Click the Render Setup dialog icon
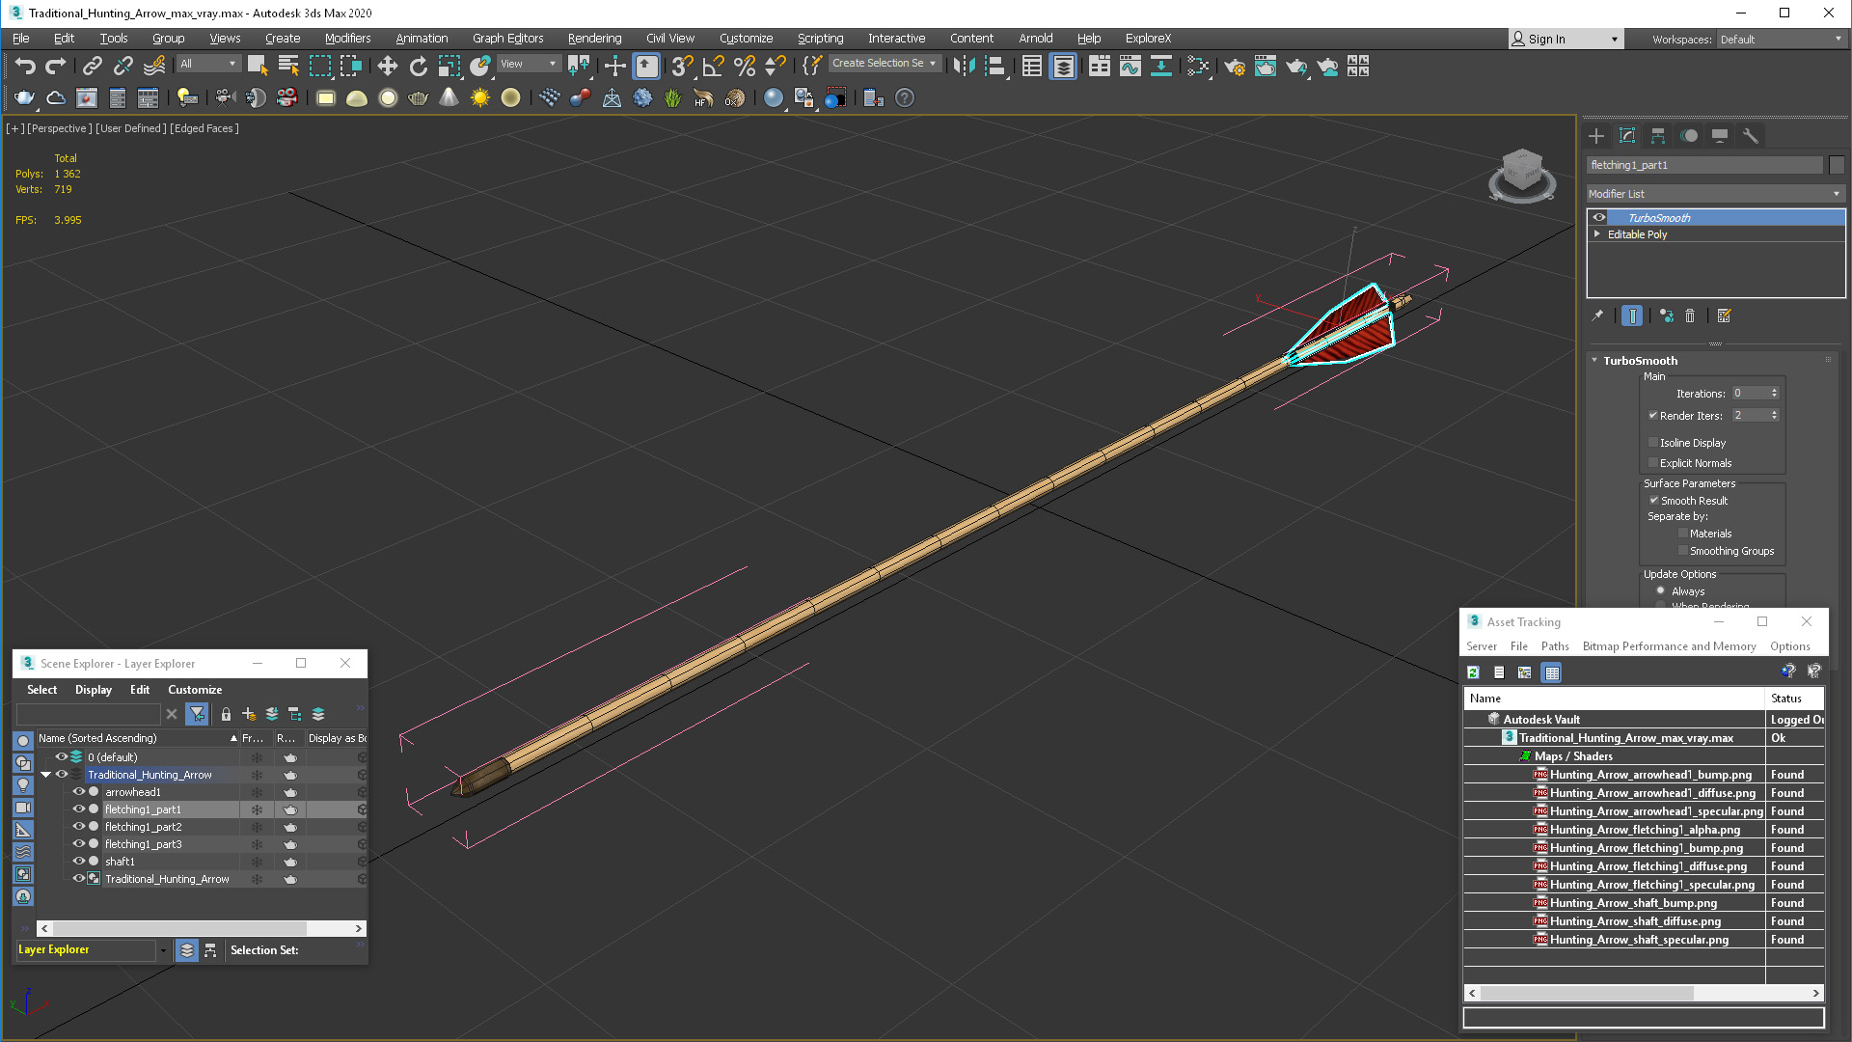The image size is (1852, 1042). tap(1233, 68)
